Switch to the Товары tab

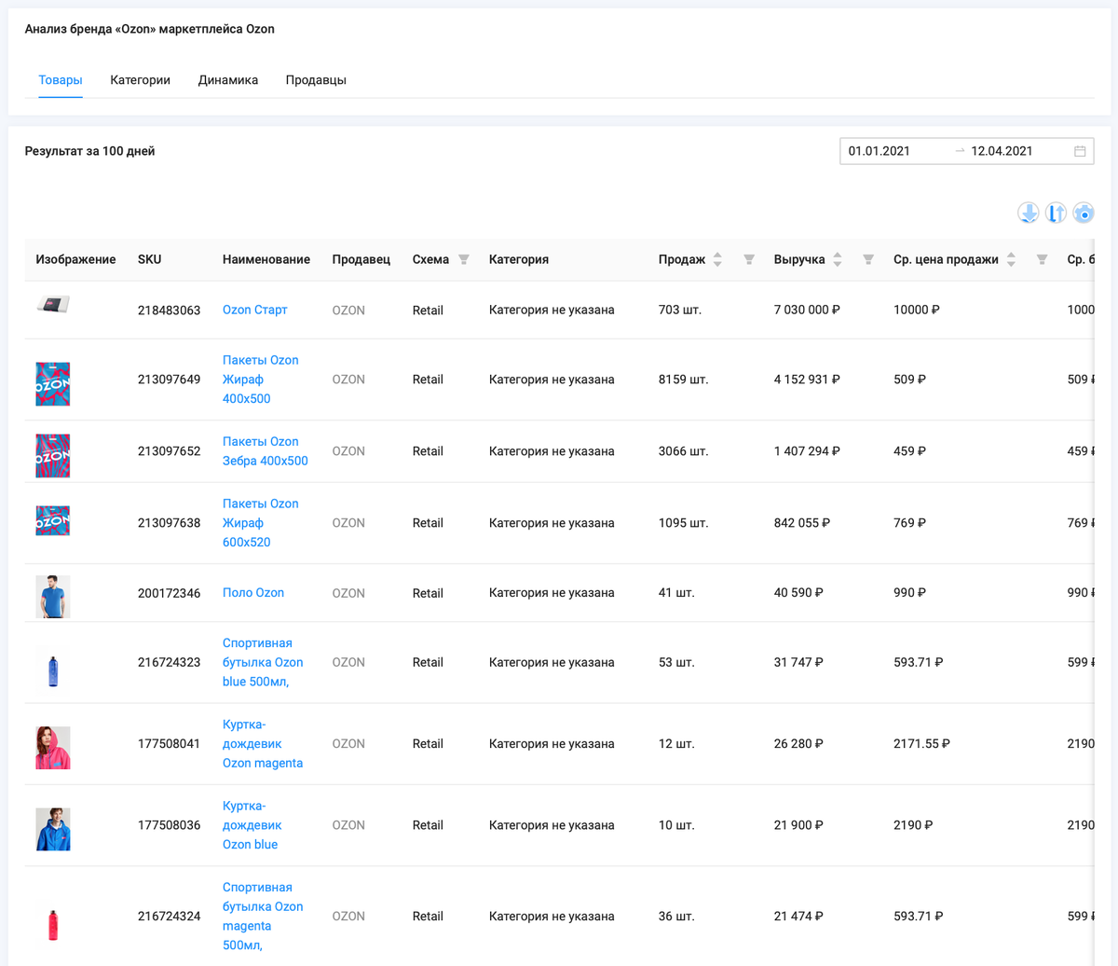pos(61,80)
